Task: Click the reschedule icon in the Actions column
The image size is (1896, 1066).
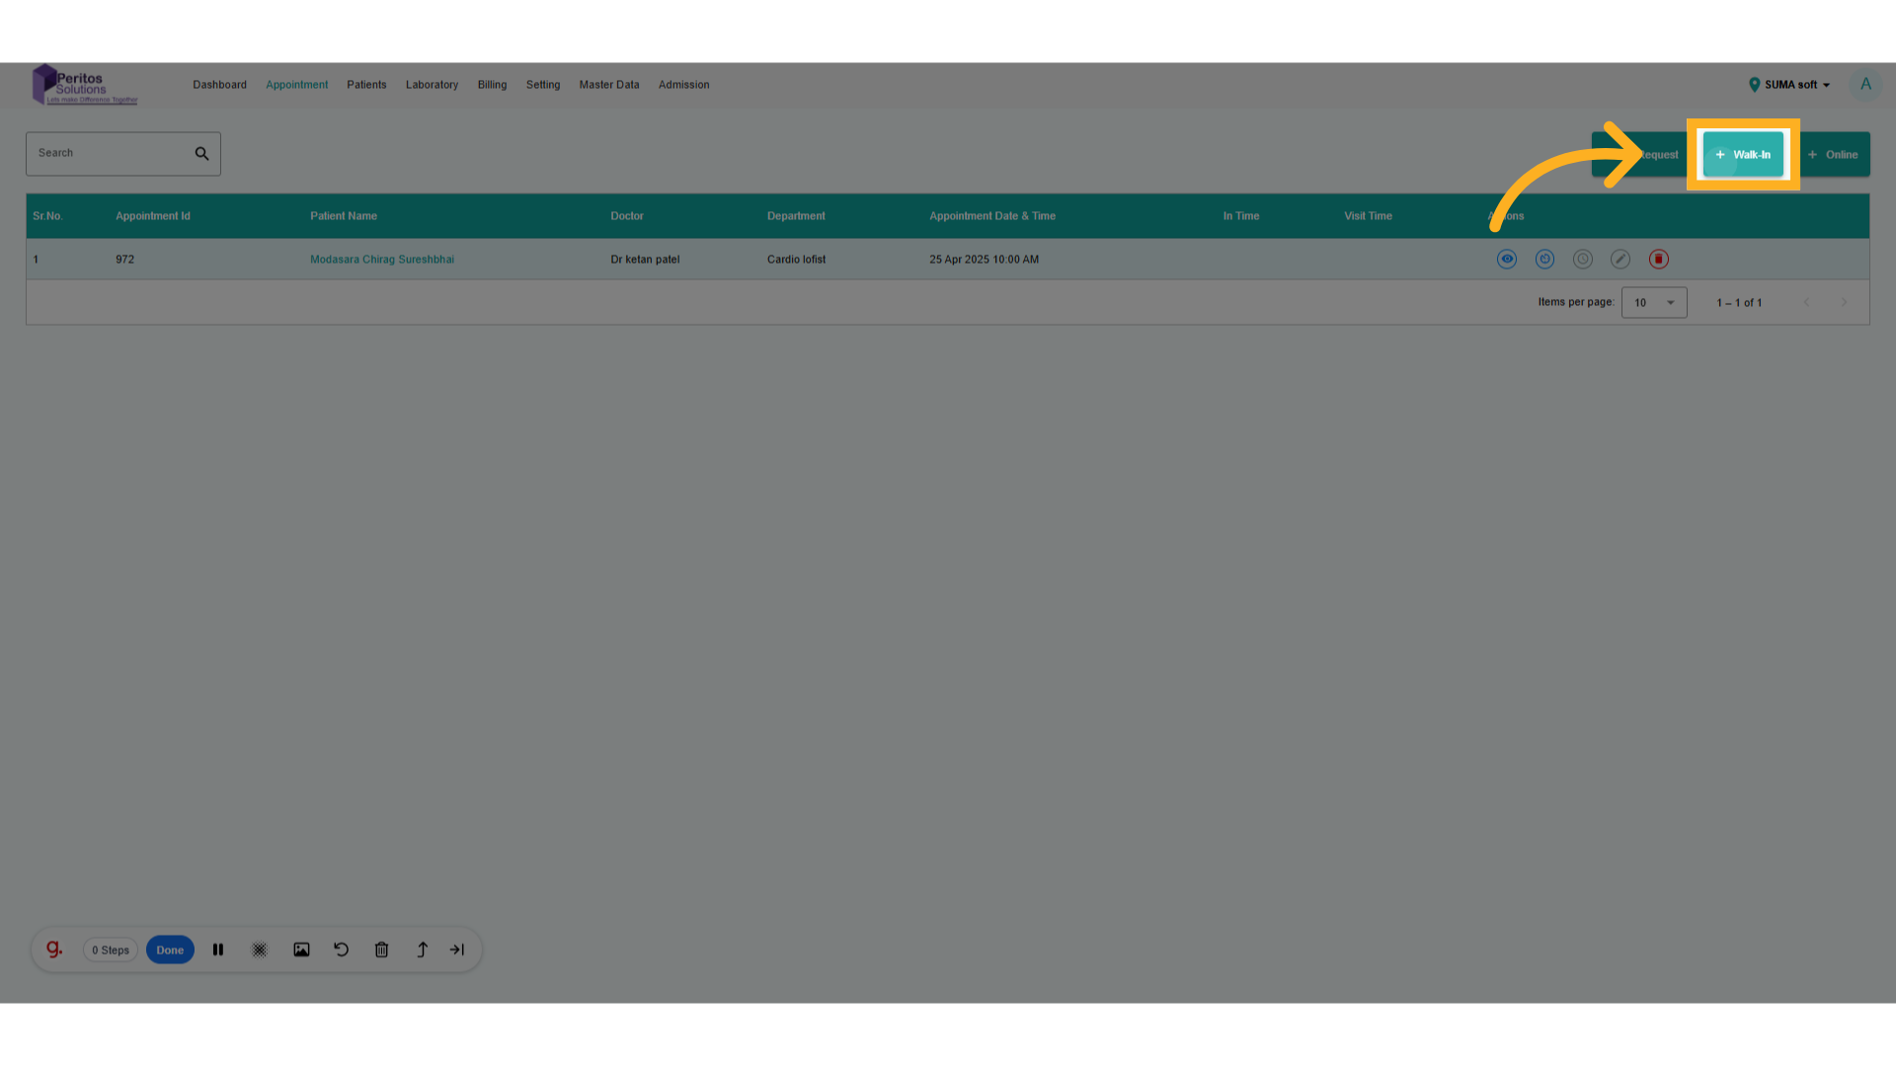Action: click(x=1544, y=259)
